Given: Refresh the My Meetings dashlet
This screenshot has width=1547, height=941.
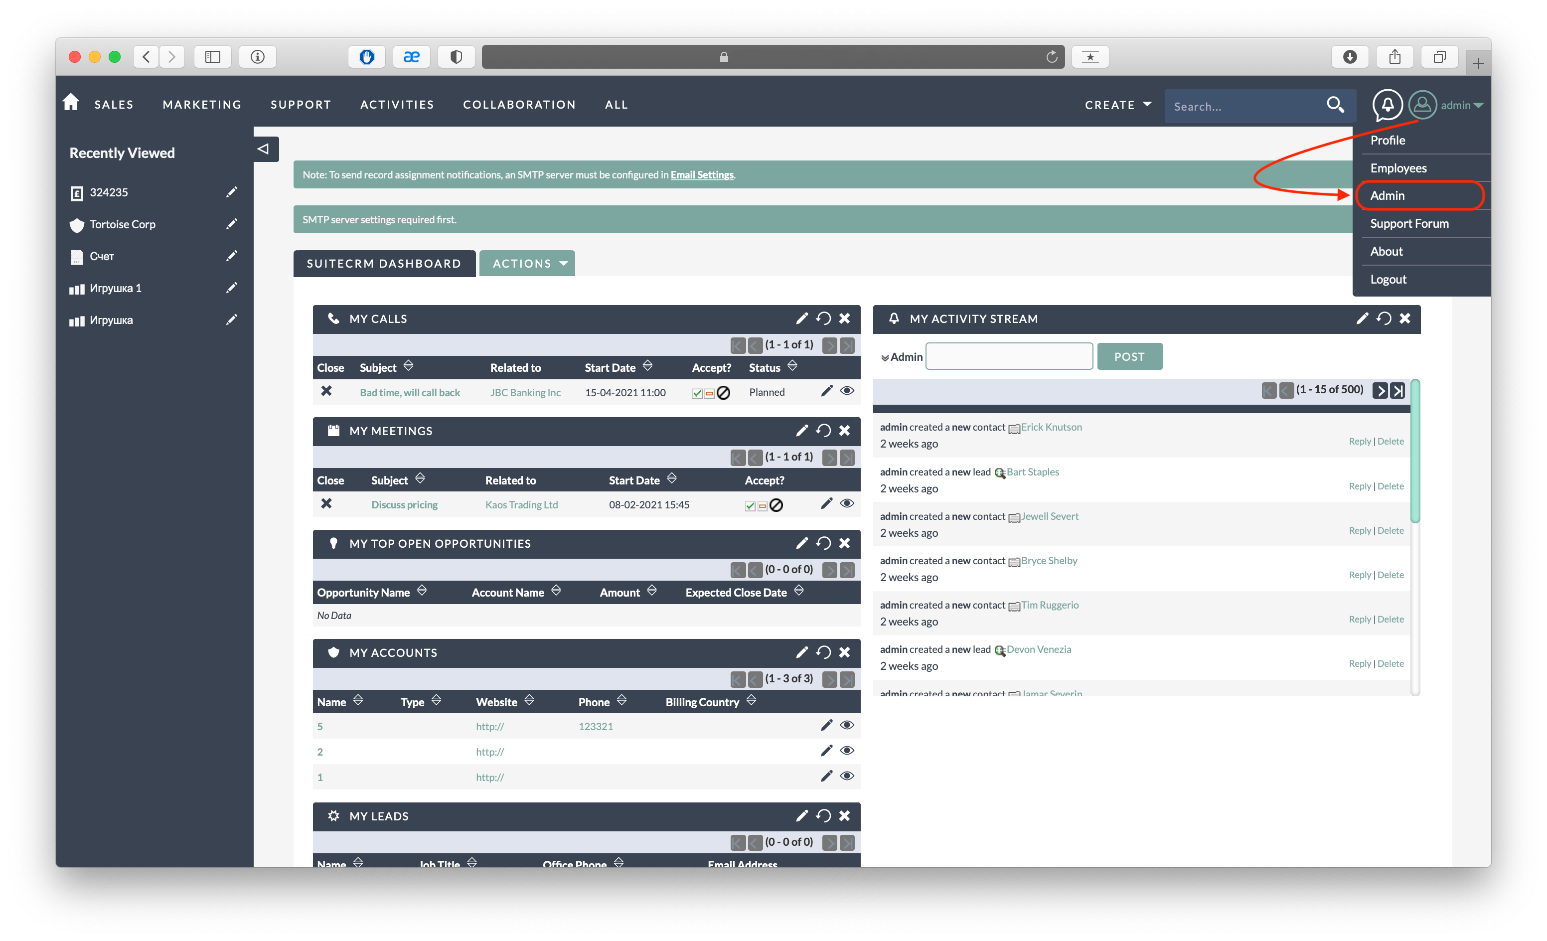Looking at the screenshot, I should (823, 431).
